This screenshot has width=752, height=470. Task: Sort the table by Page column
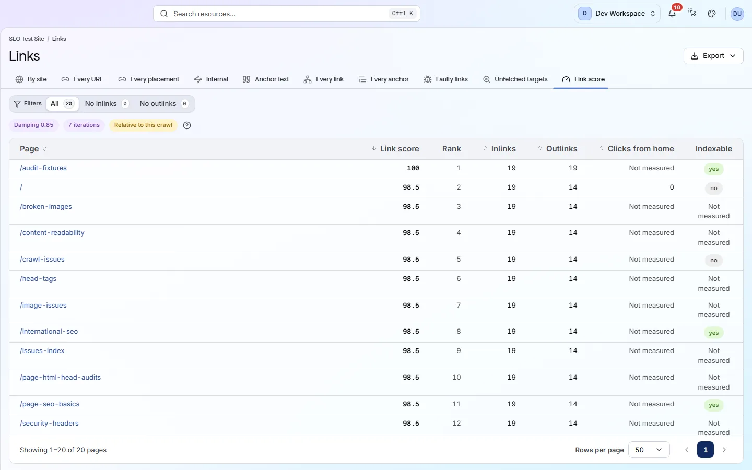pyautogui.click(x=33, y=149)
